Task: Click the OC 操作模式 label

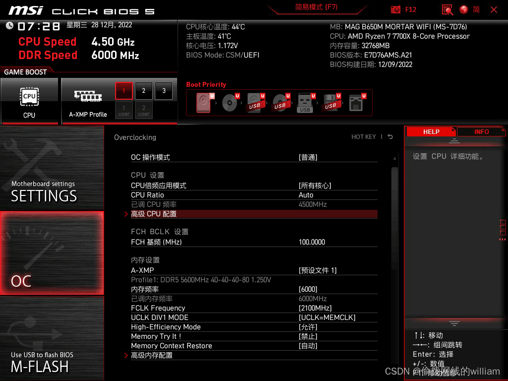Action: pyautogui.click(x=150, y=157)
